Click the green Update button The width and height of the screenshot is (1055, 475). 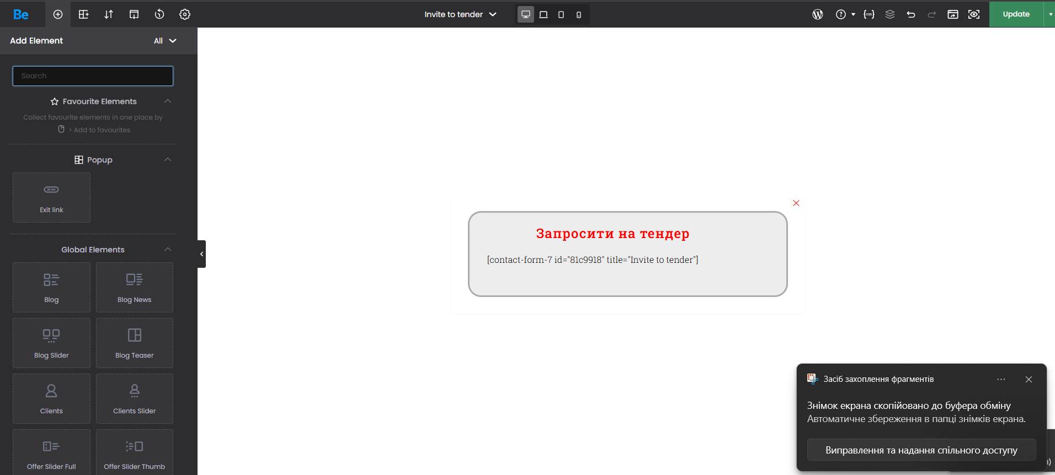1016,14
